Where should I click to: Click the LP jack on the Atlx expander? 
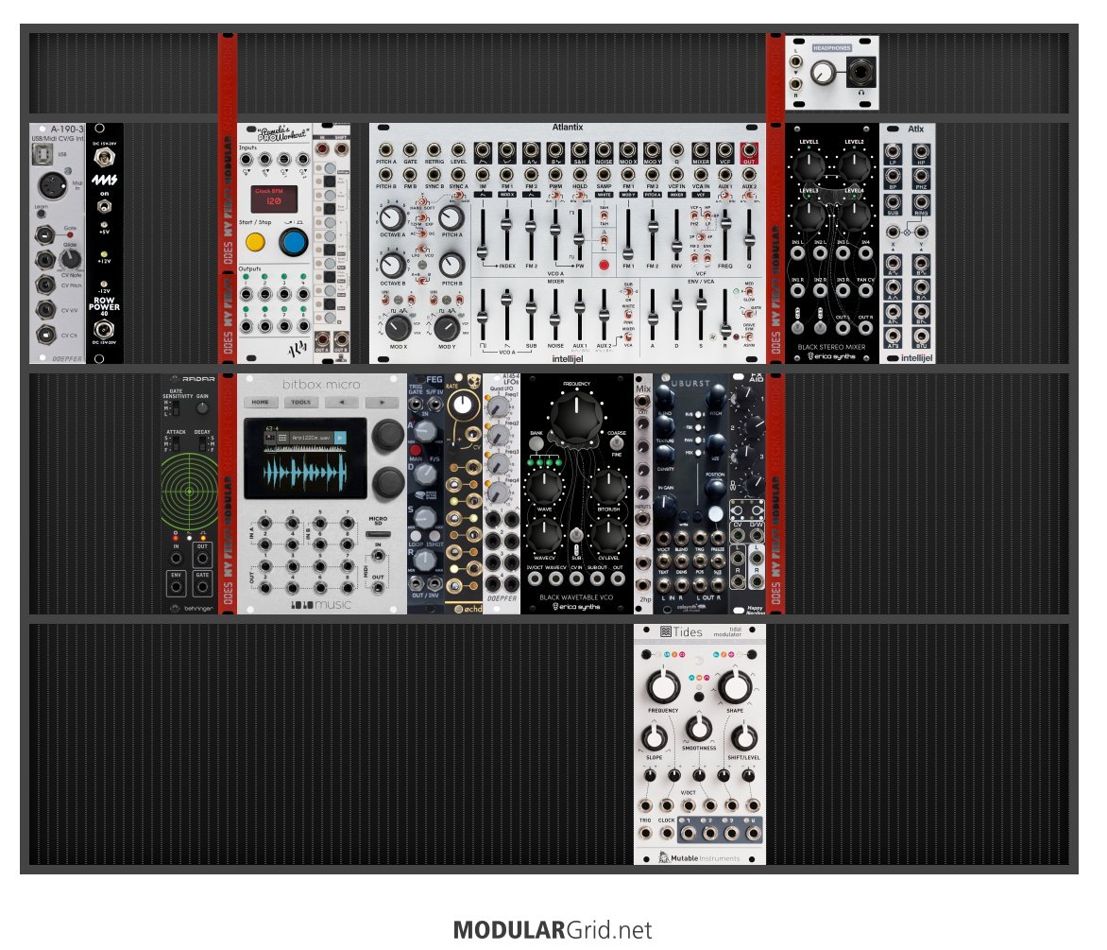coord(894,151)
